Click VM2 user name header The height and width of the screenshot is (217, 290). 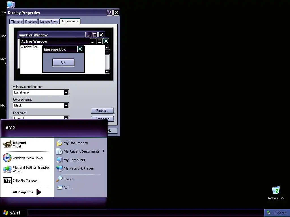point(10,128)
